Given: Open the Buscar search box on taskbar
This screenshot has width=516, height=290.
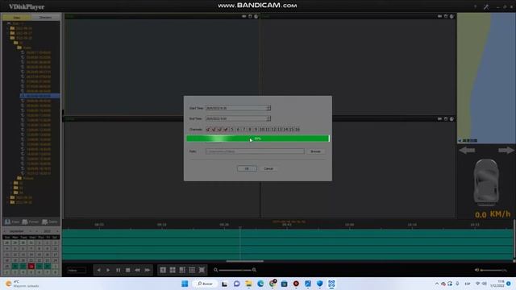Looking at the screenshot, I should [205, 284].
